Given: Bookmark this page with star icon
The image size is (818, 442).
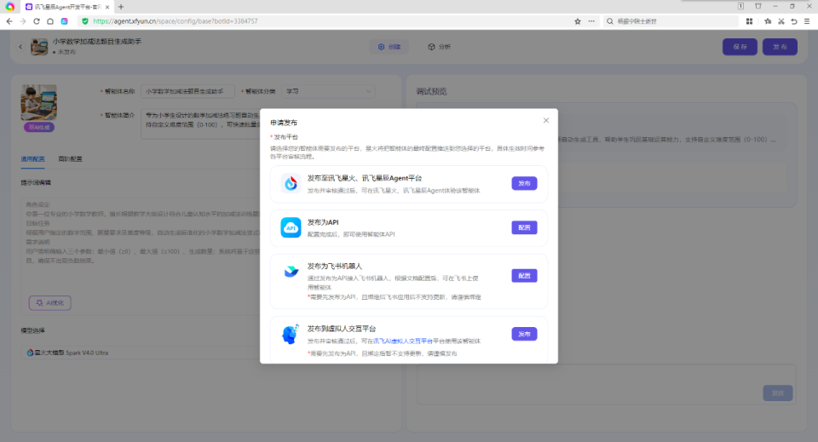Looking at the screenshot, I should coord(578,21).
